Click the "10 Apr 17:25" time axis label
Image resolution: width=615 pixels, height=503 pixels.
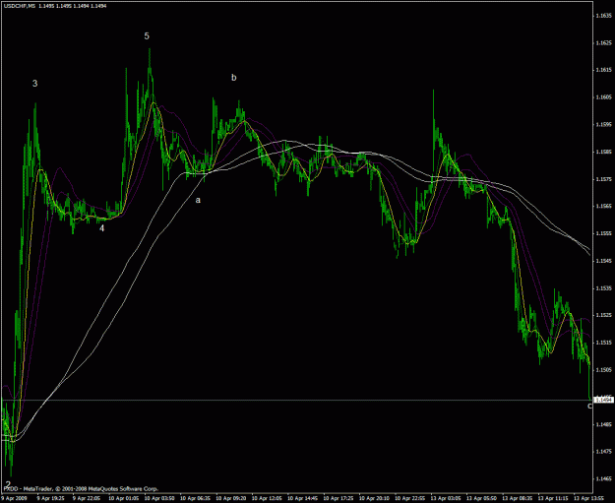click(338, 498)
